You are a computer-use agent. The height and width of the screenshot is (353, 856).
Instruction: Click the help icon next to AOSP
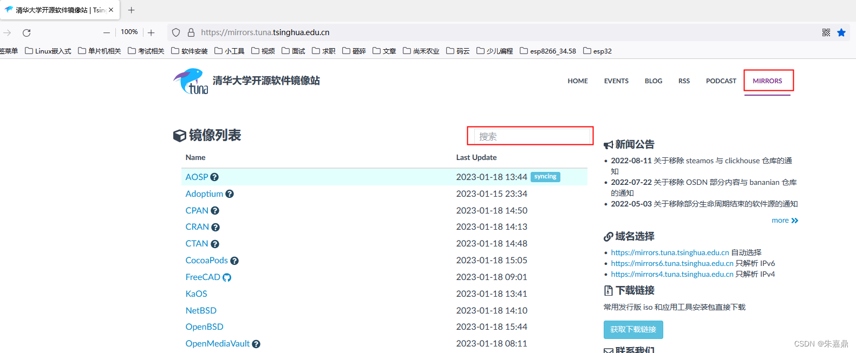(214, 177)
